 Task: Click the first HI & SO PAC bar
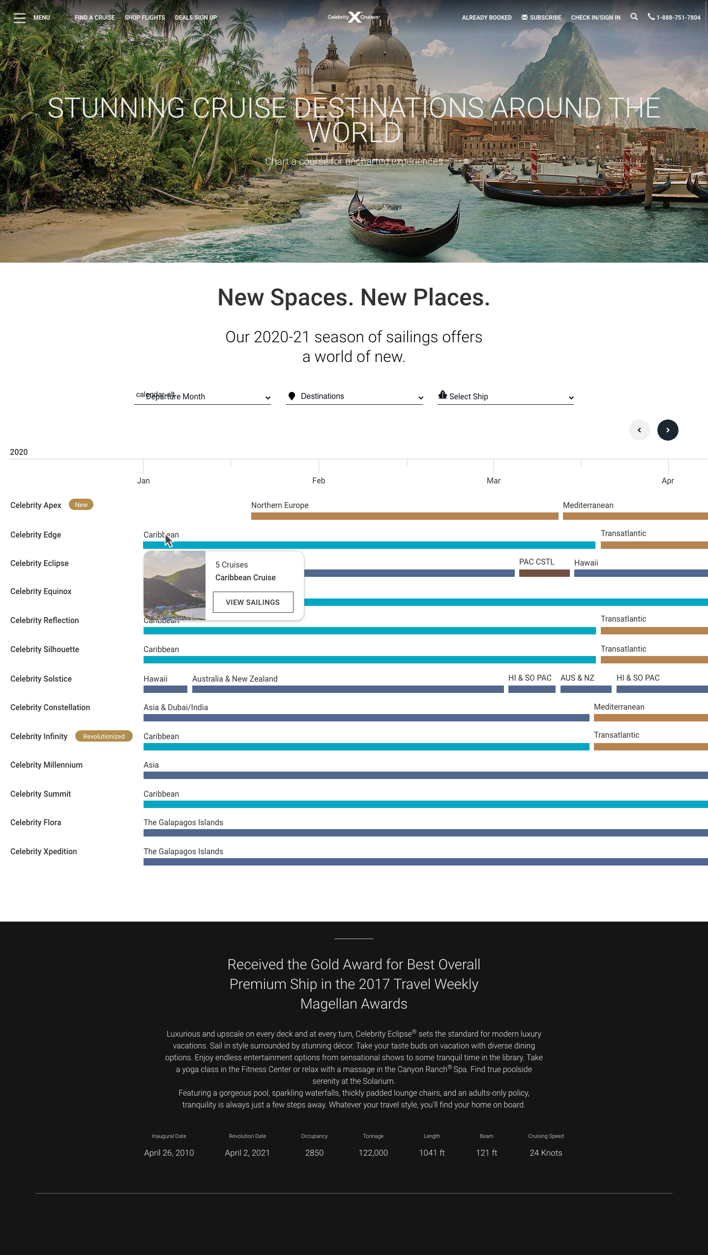pos(532,689)
